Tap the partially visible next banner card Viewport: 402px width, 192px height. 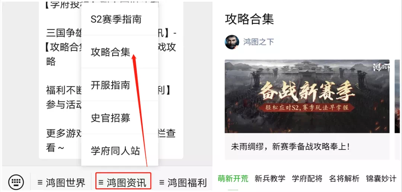[398, 109]
